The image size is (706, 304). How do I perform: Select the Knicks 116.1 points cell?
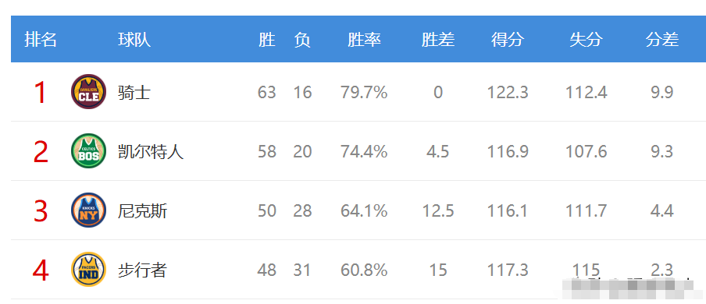click(508, 210)
